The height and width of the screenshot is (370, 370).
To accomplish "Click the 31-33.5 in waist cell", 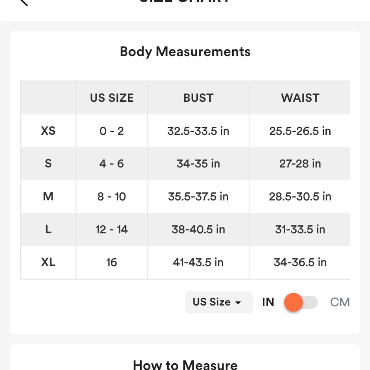I will 300,229.
